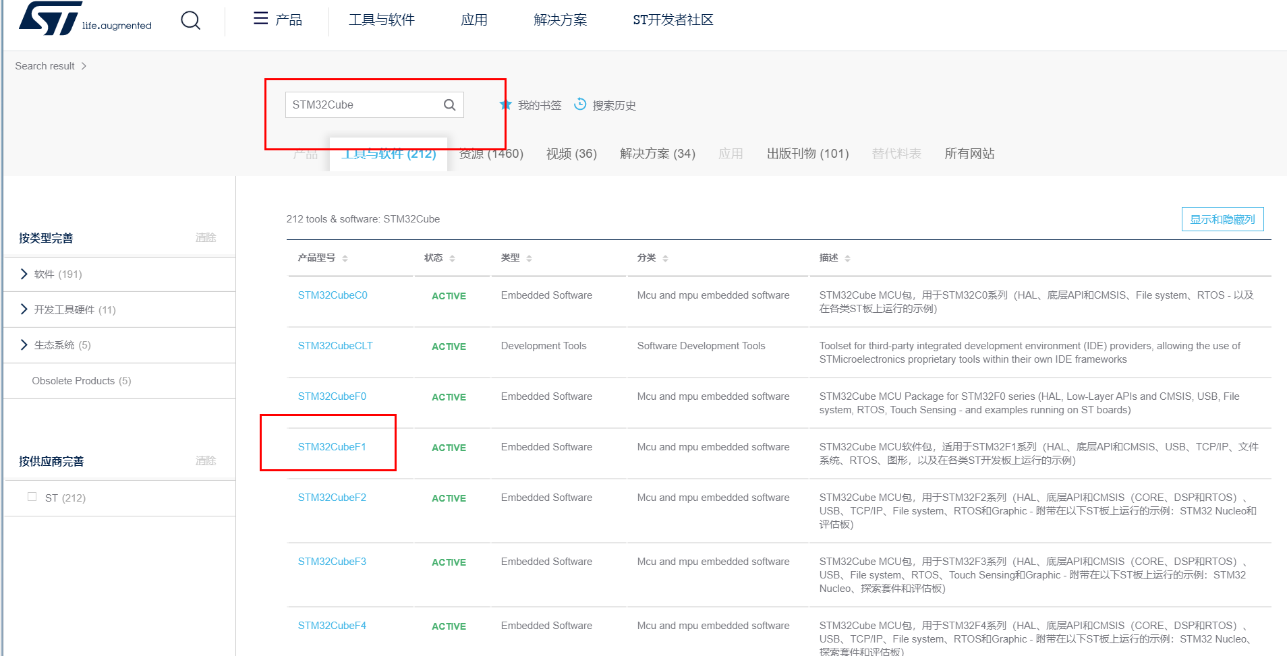Open the STM32CubeF3 product link
The height and width of the screenshot is (656, 1287).
pos(332,562)
